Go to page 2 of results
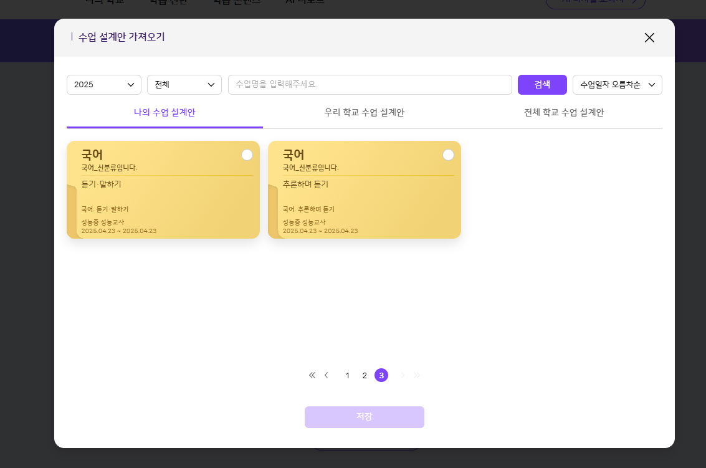 point(365,375)
